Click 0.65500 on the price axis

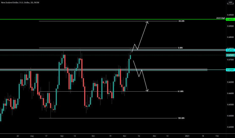point(230,105)
